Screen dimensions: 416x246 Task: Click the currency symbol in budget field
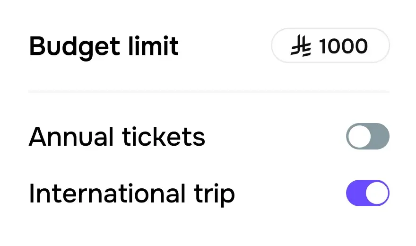click(301, 46)
